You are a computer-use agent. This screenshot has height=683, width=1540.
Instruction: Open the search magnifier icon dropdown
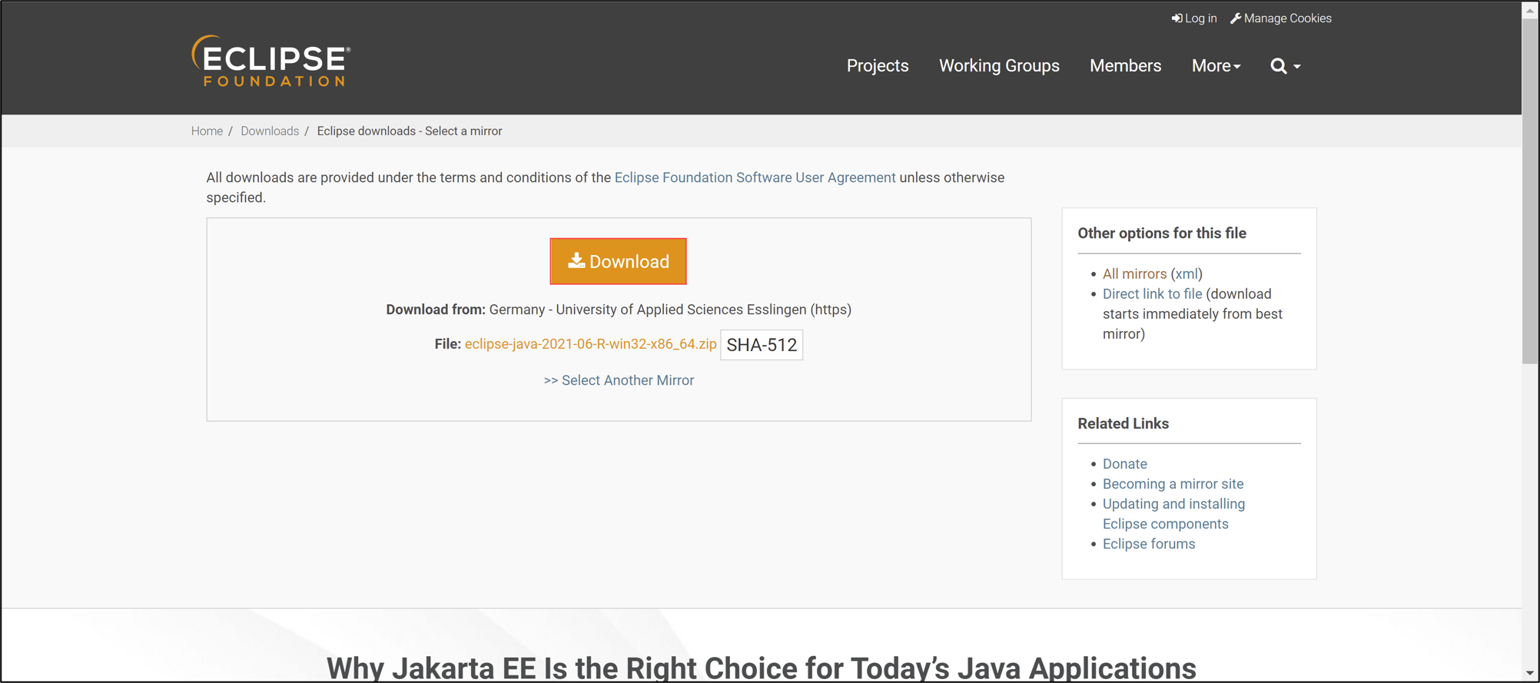click(1286, 66)
